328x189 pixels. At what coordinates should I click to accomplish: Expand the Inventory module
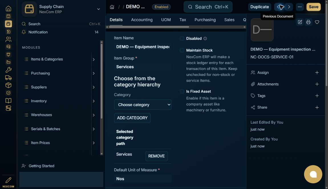[94, 101]
